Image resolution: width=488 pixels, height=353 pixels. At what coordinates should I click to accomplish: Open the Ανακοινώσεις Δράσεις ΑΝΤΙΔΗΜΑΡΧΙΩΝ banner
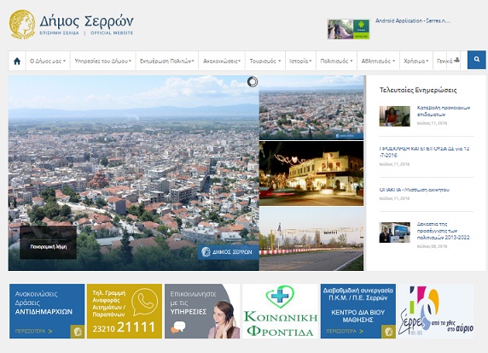[x=47, y=311]
